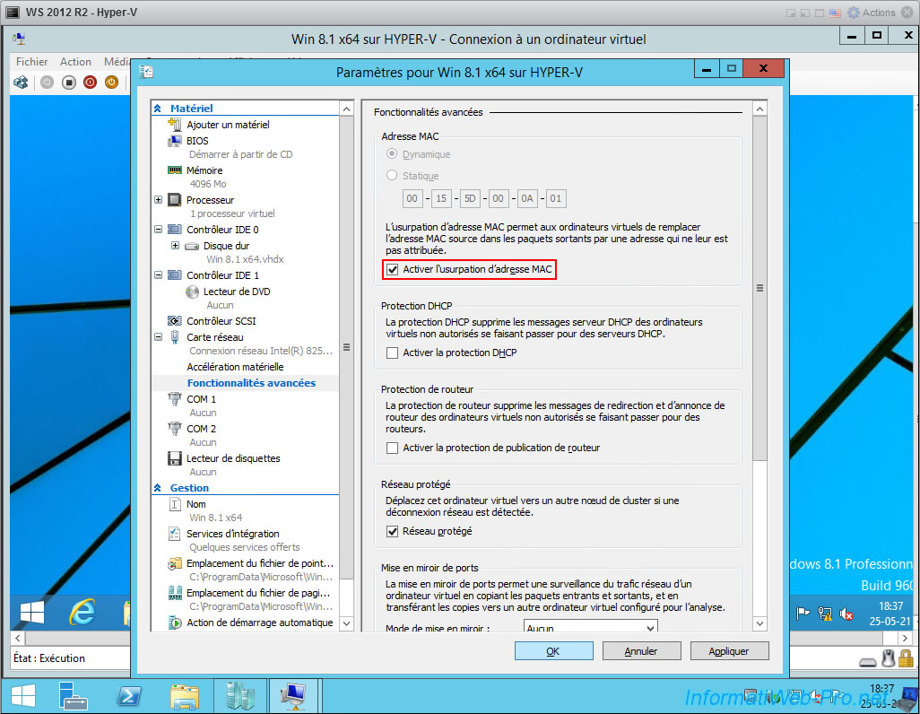The height and width of the screenshot is (714, 920).
Task: Enable protection de publication de routeur checkbox
Action: 393,448
